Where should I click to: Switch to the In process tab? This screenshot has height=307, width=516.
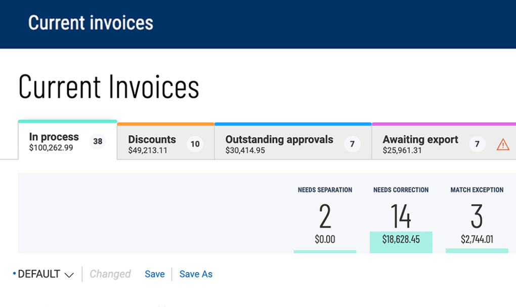(x=54, y=142)
